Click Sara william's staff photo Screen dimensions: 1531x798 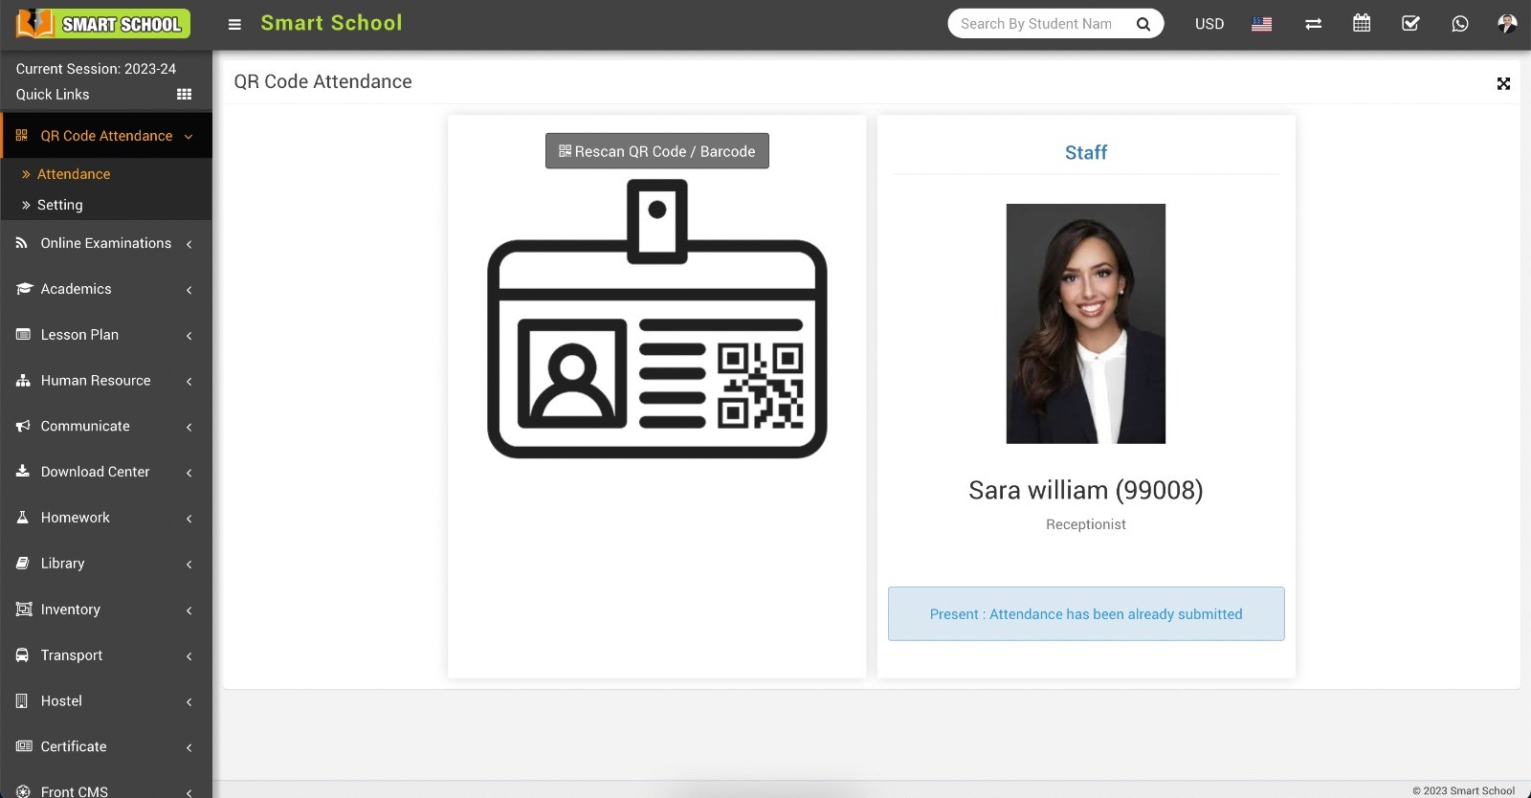click(1085, 323)
